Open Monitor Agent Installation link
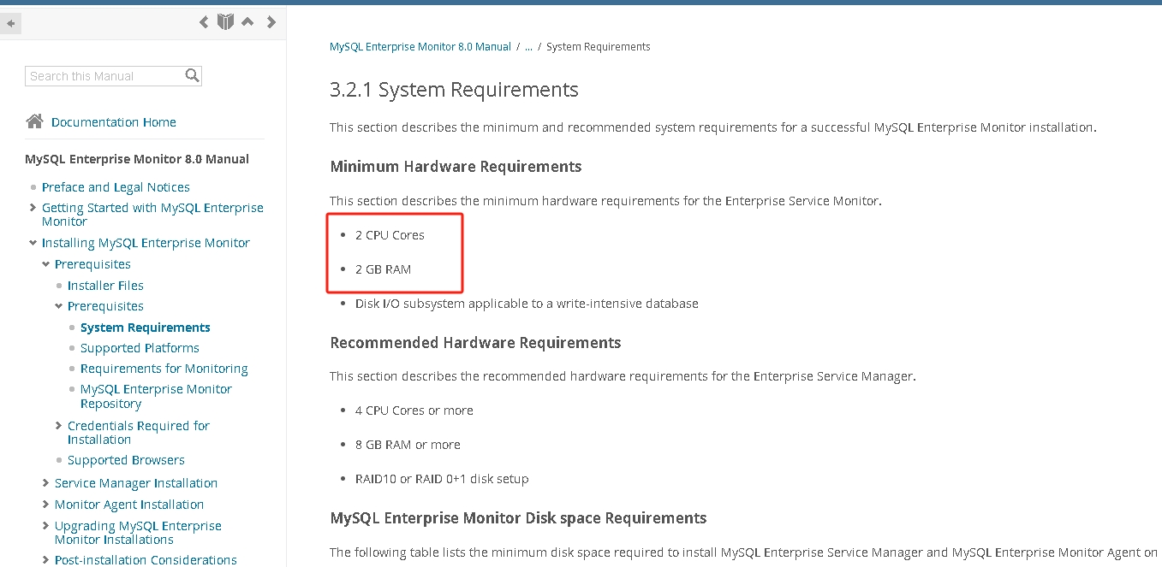 (x=129, y=505)
